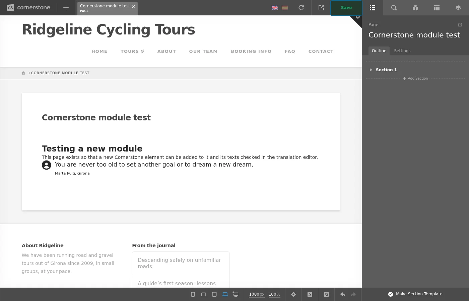This screenshot has height=301, width=469.
Task: Switch to the English language flag
Action: point(275,8)
